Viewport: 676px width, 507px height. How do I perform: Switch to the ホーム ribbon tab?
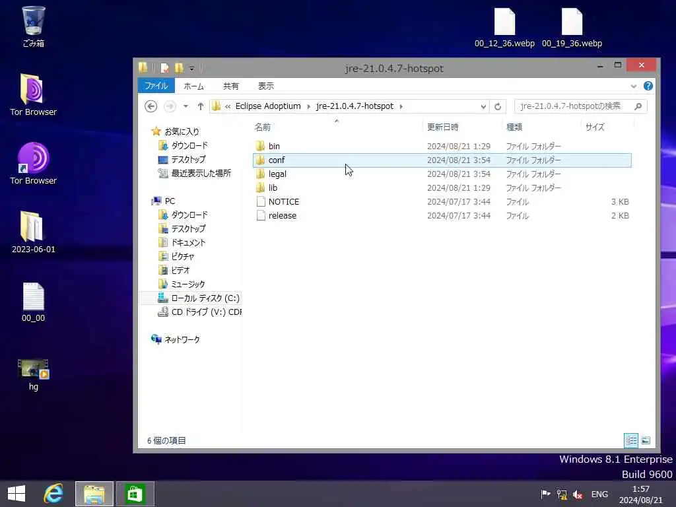pyautogui.click(x=193, y=86)
